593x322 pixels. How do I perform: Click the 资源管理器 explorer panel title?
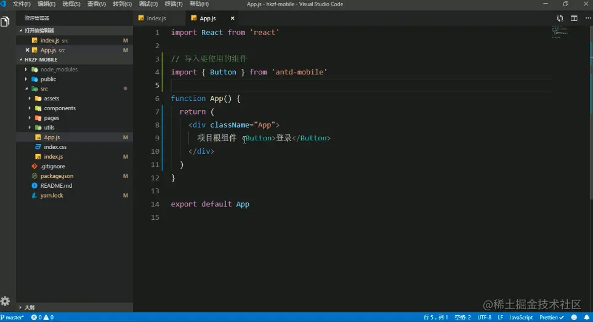coord(37,18)
